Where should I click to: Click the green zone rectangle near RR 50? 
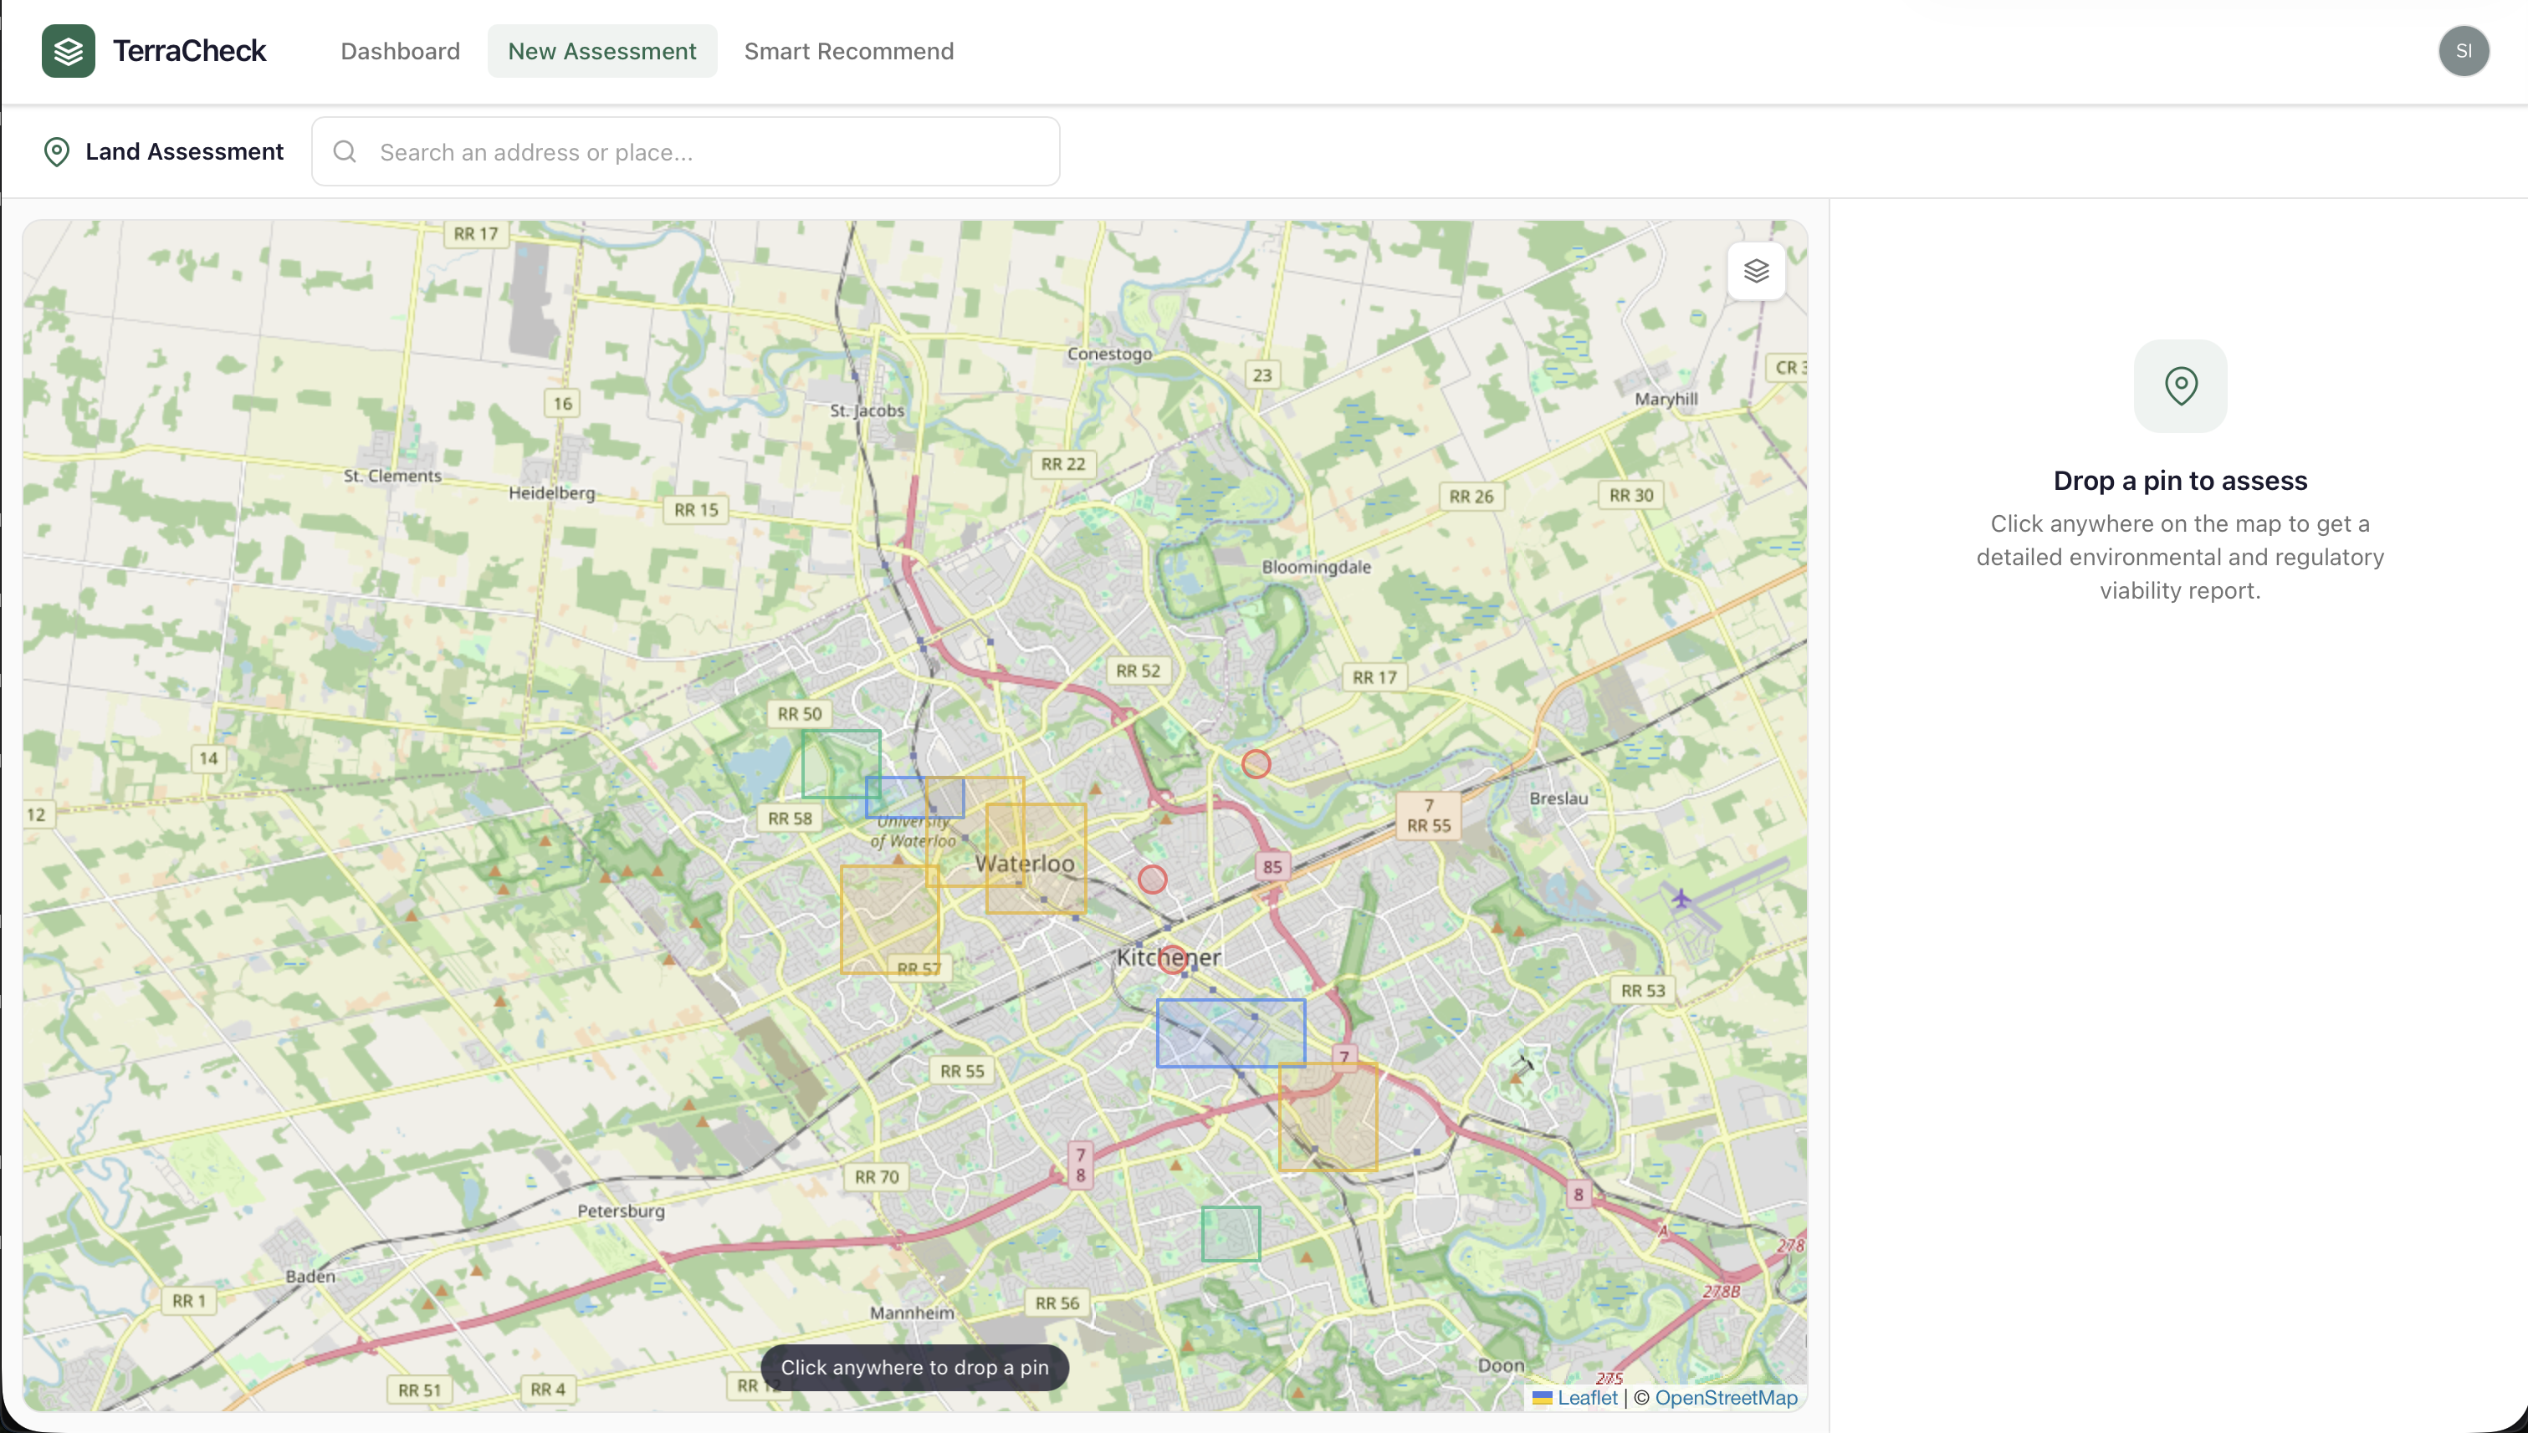[833, 756]
